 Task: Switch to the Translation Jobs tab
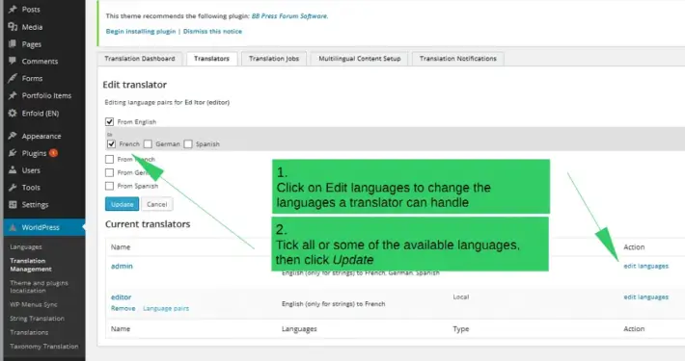[x=274, y=59]
